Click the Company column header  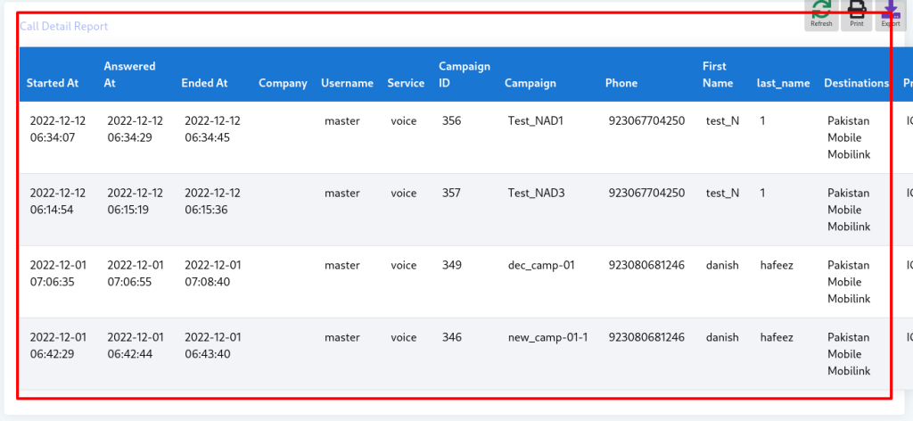pyautogui.click(x=283, y=83)
